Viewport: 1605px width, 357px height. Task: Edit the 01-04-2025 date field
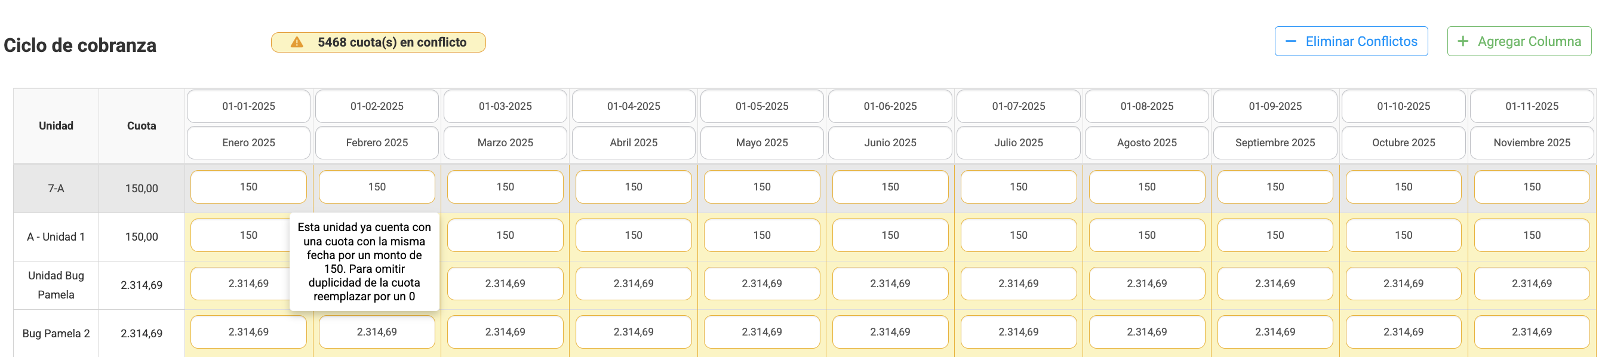[634, 106]
